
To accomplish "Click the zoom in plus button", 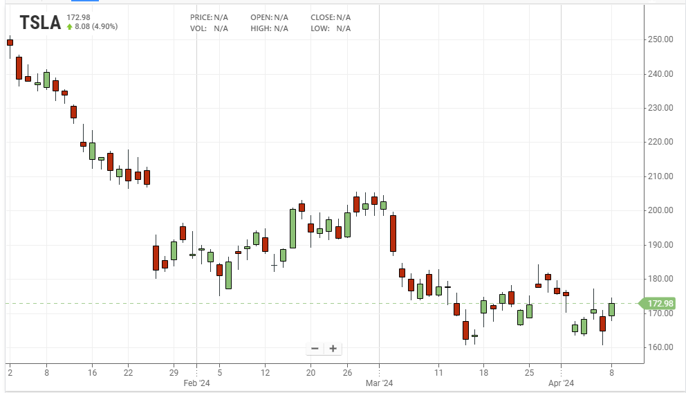I will [333, 348].
